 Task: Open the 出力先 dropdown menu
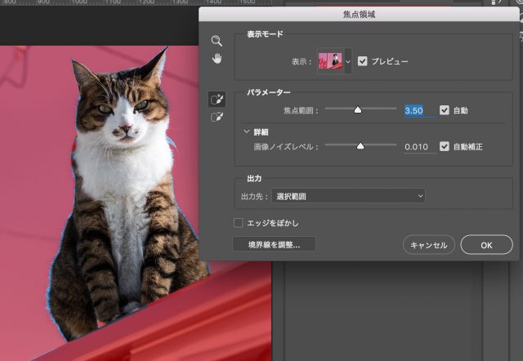click(x=349, y=196)
